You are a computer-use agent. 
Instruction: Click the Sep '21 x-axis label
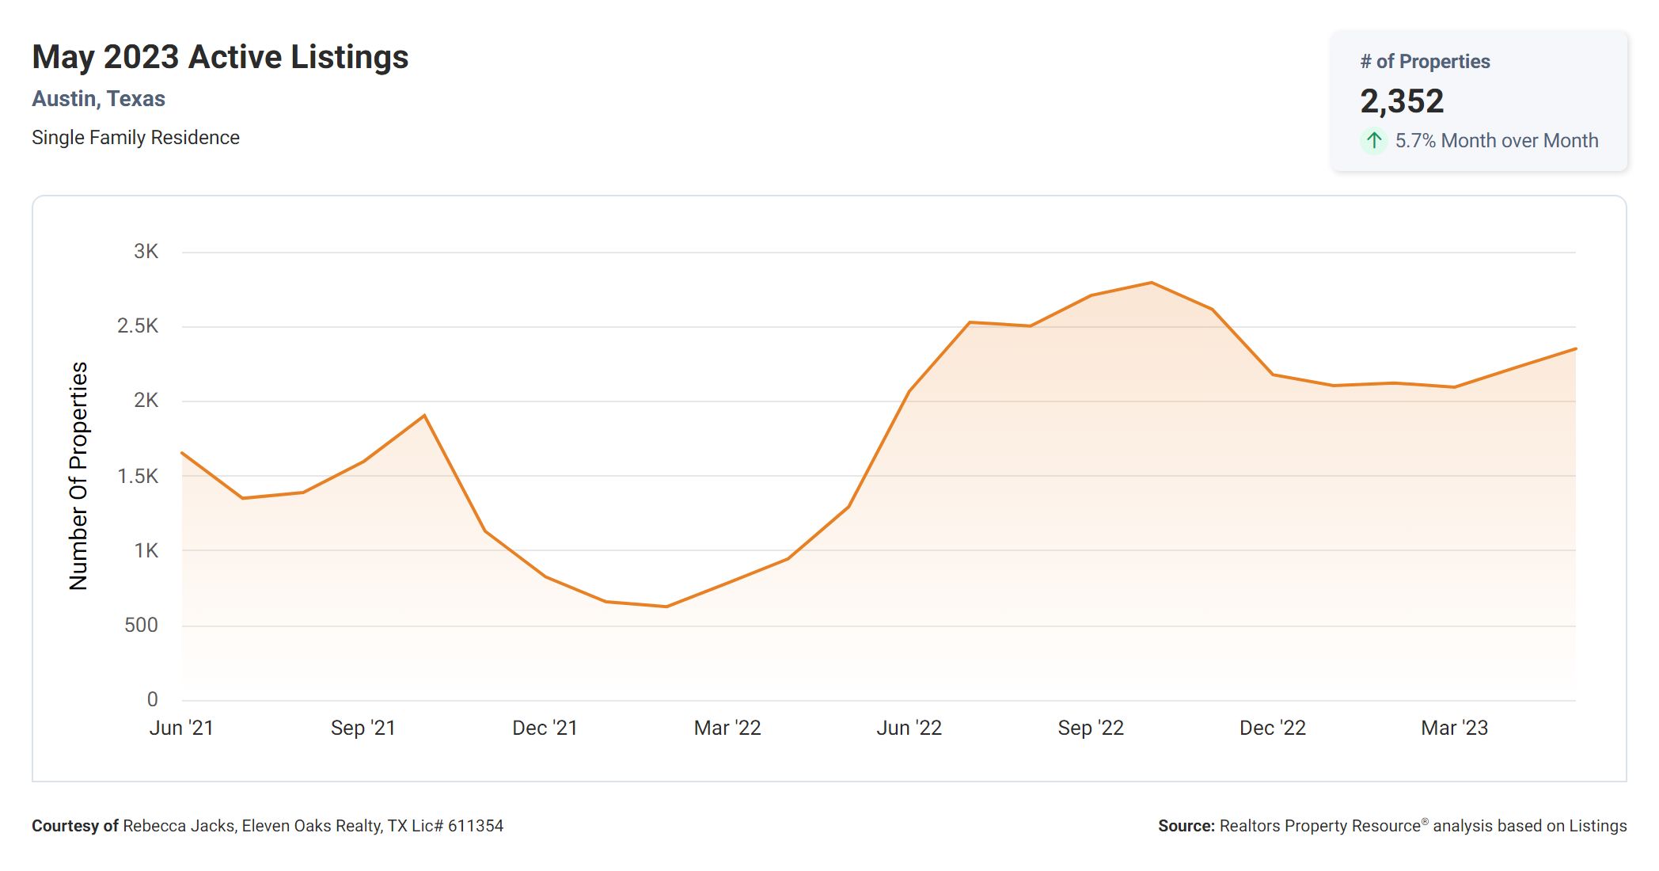pos(363,728)
